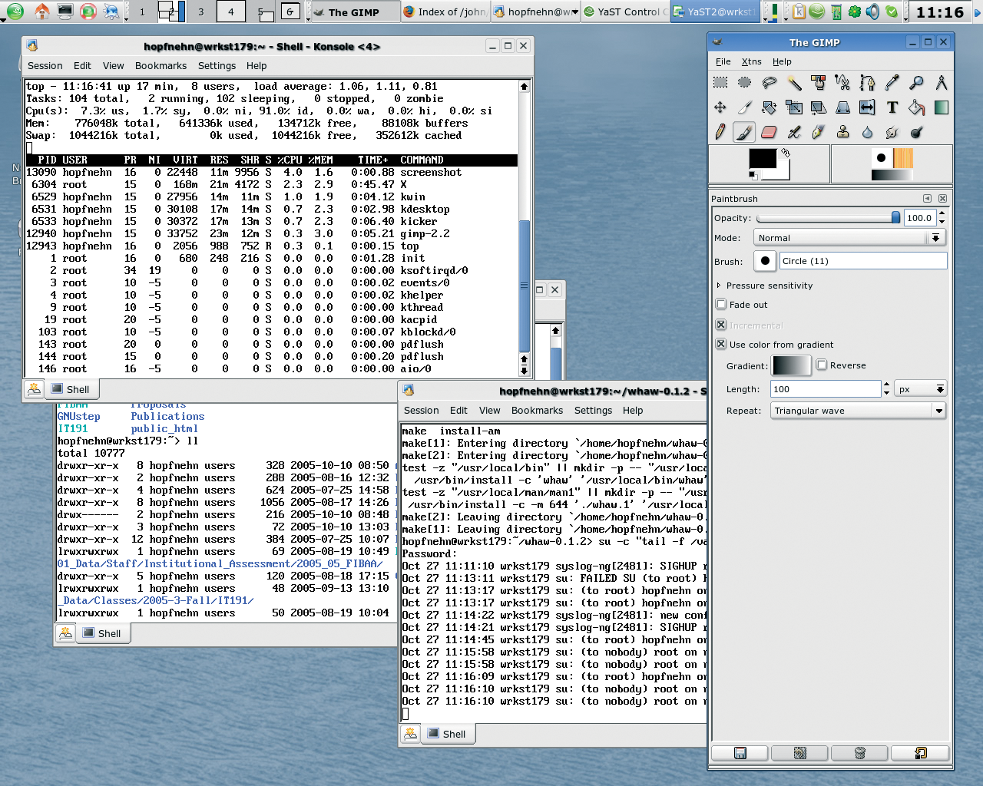Choose the Bucket Fill tool
983x786 pixels.
(x=917, y=107)
